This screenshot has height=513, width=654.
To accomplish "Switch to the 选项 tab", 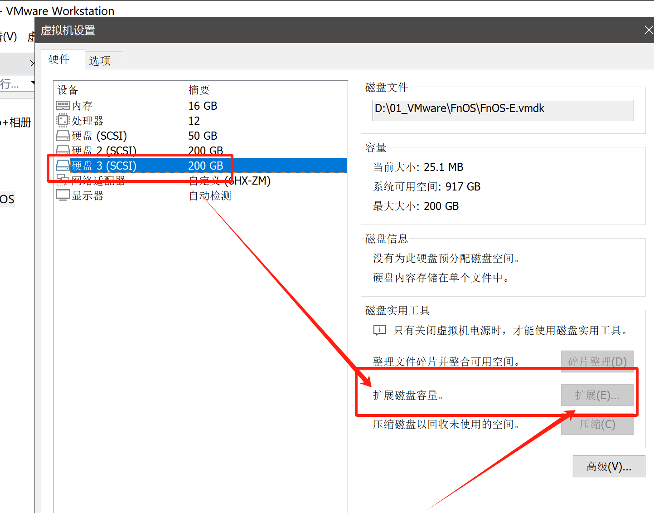I will coord(100,60).
